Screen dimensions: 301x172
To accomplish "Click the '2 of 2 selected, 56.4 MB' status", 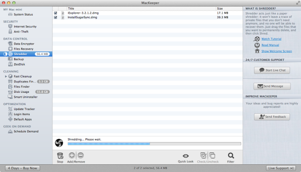I will (x=150, y=168).
